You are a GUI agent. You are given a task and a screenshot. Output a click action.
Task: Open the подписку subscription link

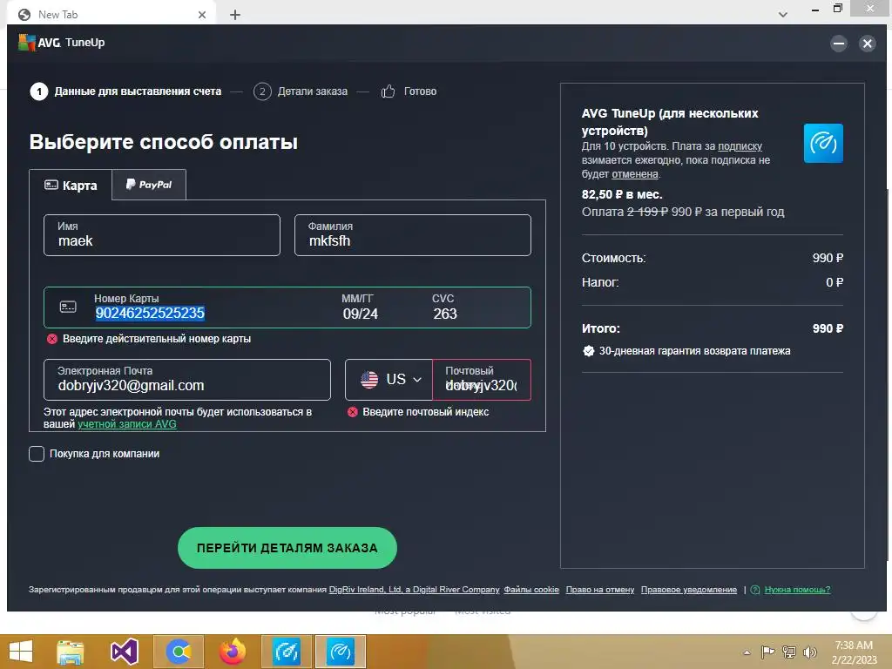pos(740,146)
